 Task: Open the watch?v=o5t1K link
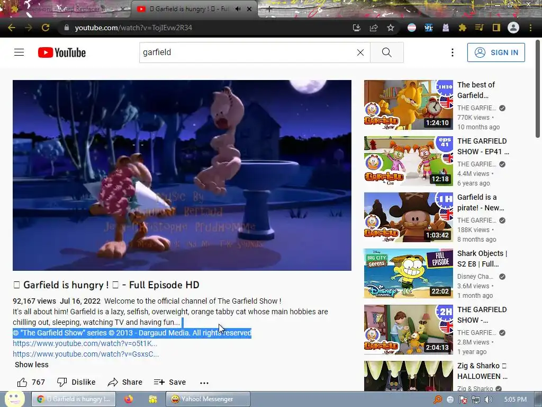[85, 343]
